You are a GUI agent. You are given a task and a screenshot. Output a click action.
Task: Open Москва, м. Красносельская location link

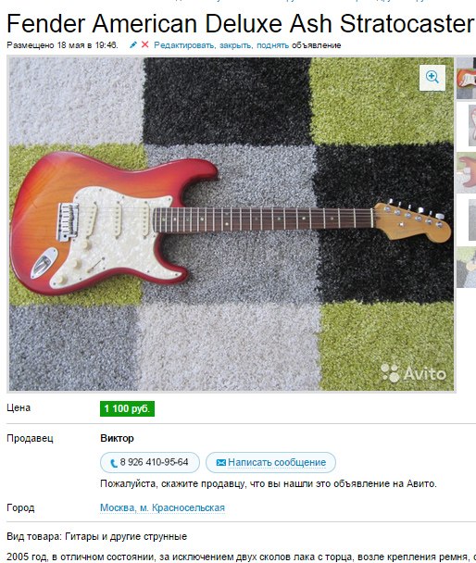[162, 507]
